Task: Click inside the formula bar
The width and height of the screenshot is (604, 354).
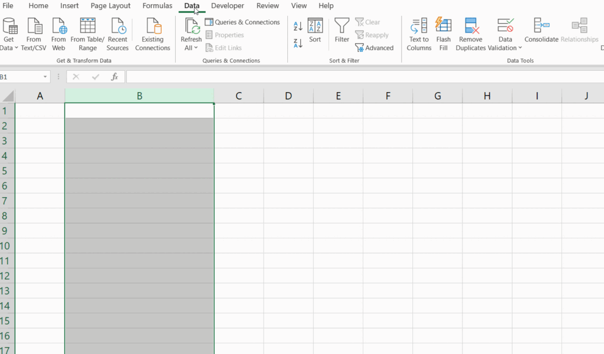Action: [x=354, y=77]
